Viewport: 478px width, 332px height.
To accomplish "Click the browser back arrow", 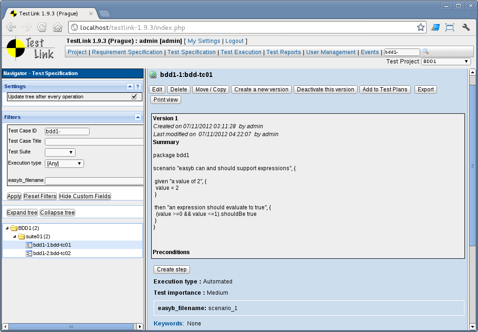I will tap(11, 27).
